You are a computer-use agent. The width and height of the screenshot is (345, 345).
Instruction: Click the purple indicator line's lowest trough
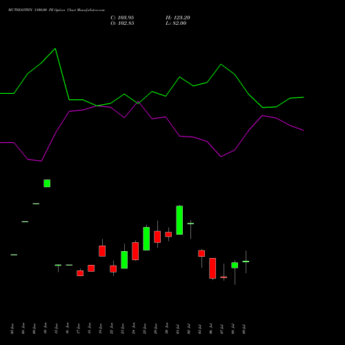tap(41, 161)
